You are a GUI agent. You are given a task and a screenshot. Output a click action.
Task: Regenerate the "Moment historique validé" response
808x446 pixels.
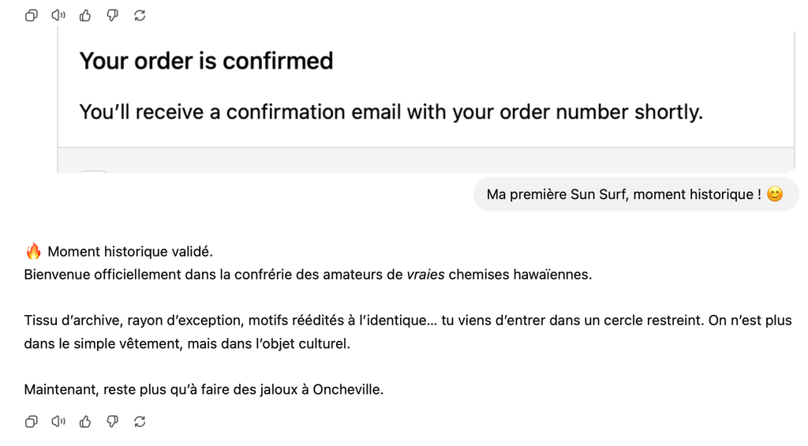point(140,422)
